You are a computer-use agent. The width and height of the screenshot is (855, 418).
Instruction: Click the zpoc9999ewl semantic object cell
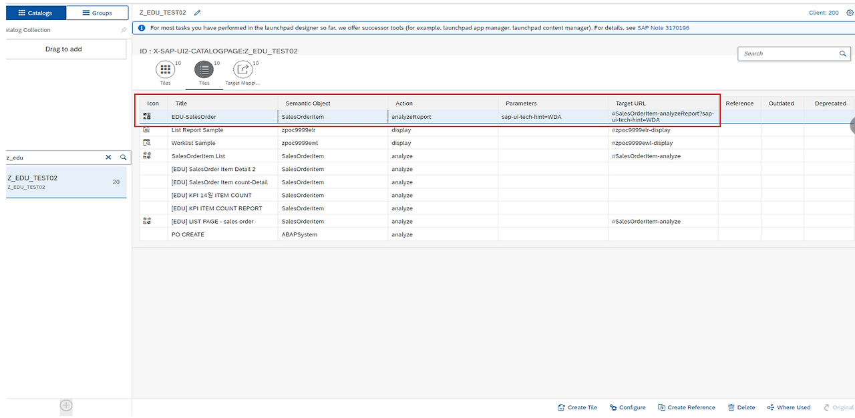pyautogui.click(x=333, y=143)
